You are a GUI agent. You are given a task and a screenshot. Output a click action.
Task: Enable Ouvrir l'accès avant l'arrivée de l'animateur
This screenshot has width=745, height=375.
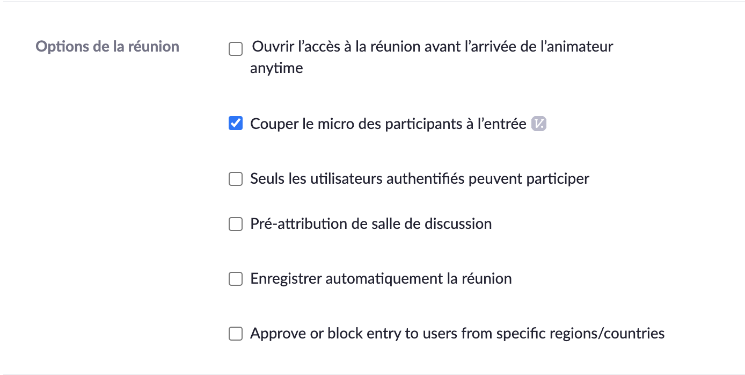(236, 49)
